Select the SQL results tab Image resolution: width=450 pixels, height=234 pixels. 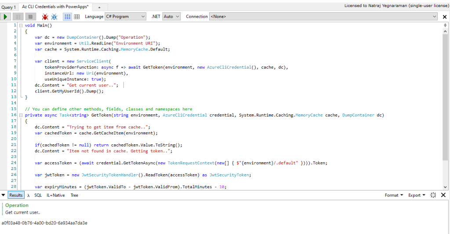[38, 195]
